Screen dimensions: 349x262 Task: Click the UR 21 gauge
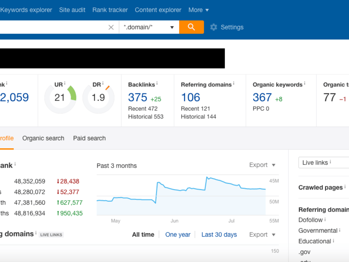60,97
